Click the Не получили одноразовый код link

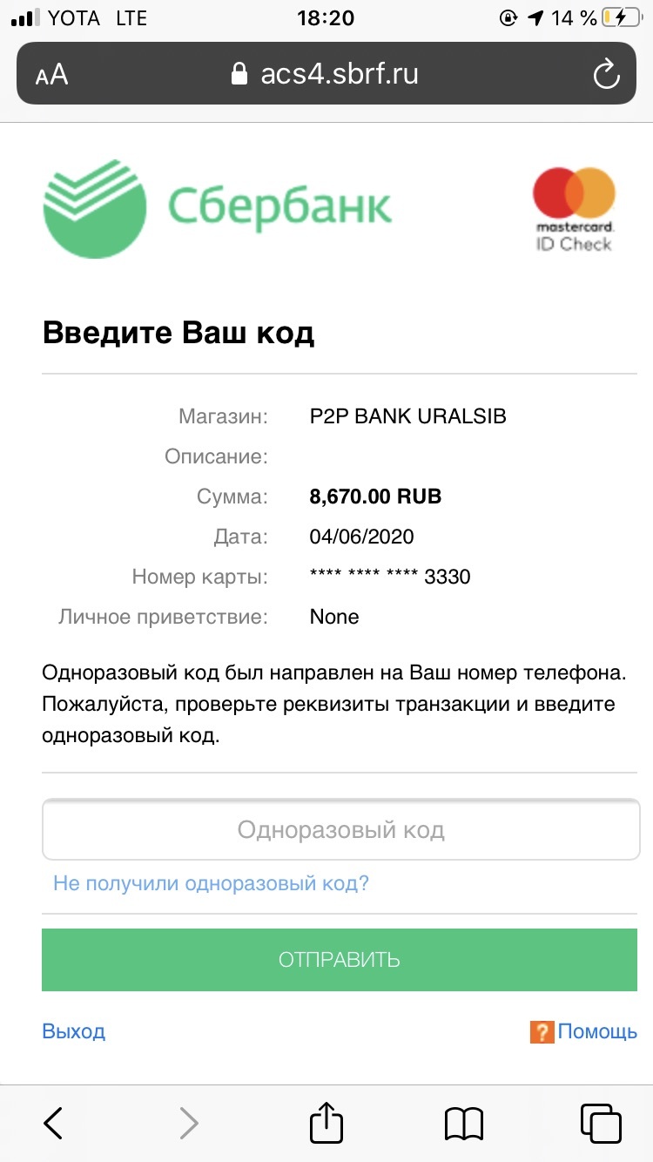tap(211, 883)
